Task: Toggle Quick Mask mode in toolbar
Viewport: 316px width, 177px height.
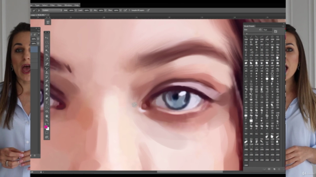Action: (47, 133)
